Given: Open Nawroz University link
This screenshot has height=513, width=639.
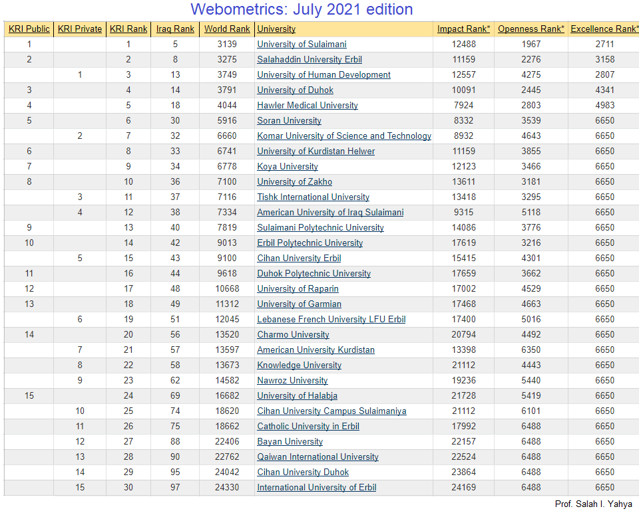Looking at the screenshot, I should pyautogui.click(x=292, y=381).
